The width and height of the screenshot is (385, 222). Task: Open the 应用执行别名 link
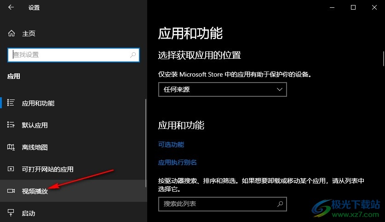coord(177,162)
